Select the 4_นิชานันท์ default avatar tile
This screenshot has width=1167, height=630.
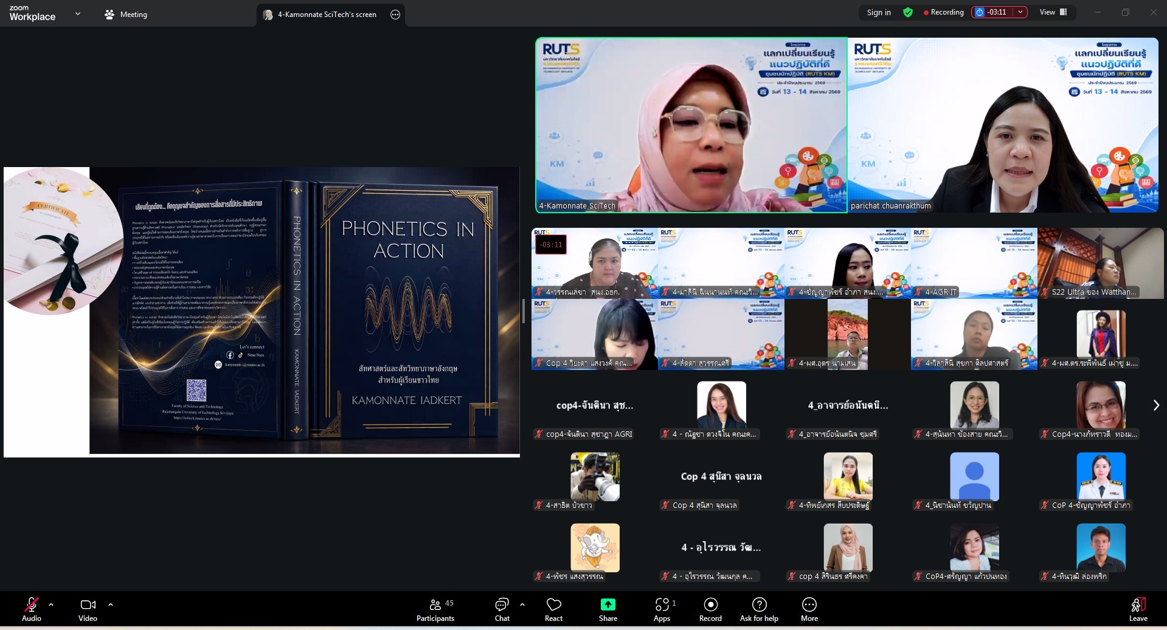tap(974, 477)
